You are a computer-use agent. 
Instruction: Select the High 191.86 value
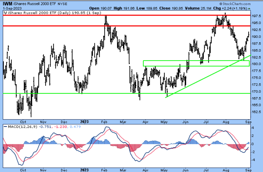point(124,8)
